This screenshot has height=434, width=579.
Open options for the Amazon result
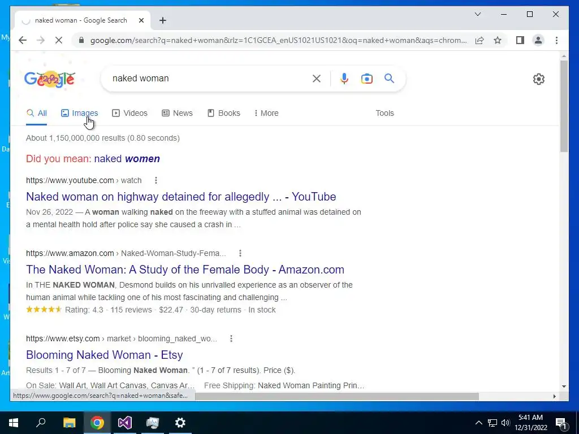pyautogui.click(x=240, y=253)
